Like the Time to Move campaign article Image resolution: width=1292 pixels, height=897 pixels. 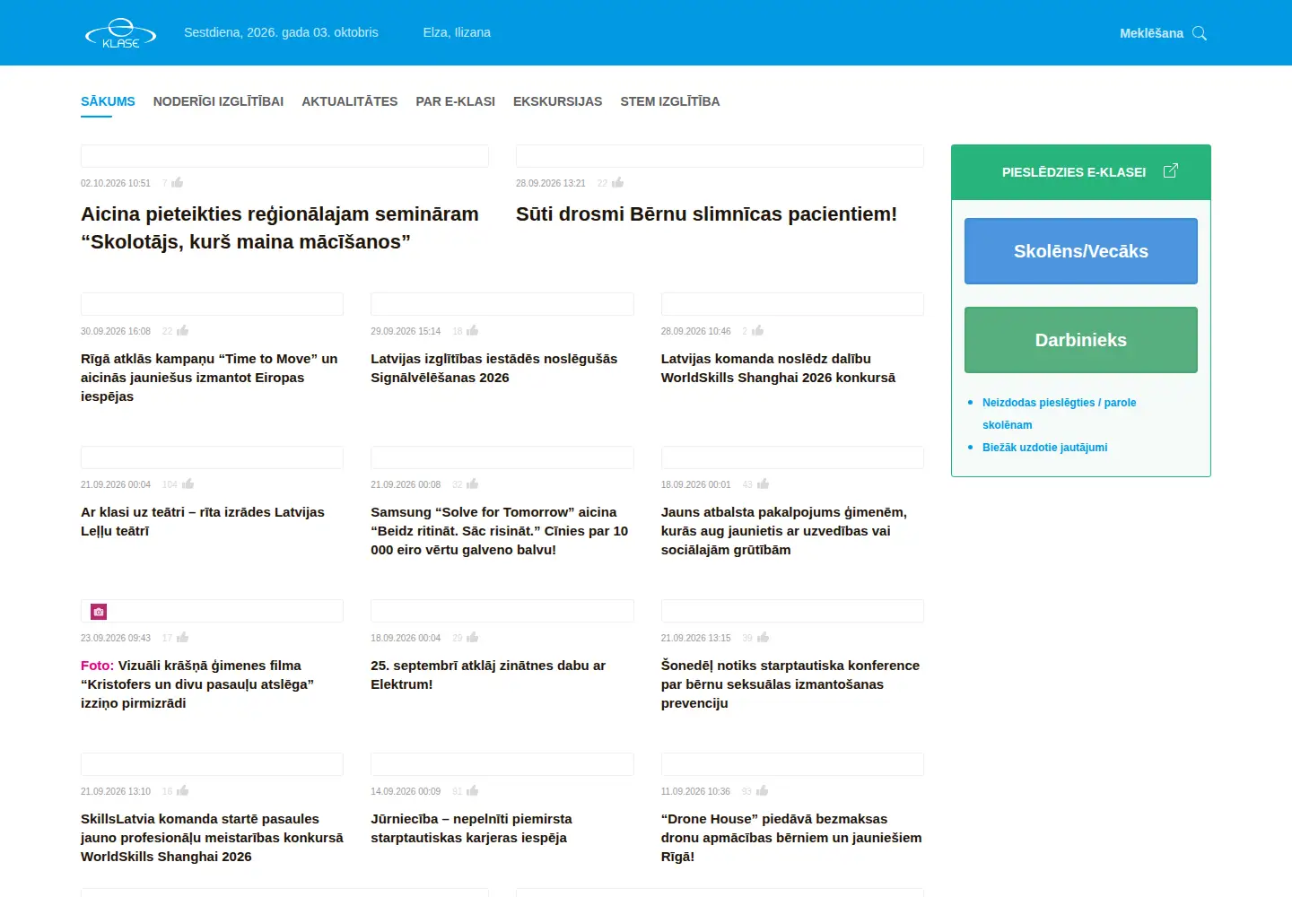183,330
